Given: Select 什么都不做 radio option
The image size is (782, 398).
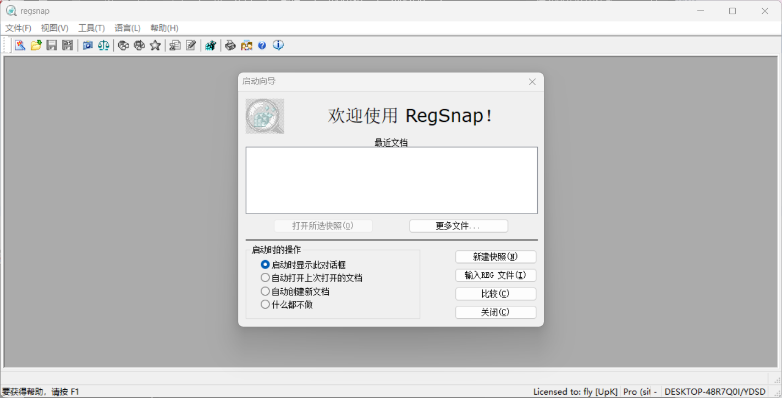Looking at the screenshot, I should coord(287,305).
